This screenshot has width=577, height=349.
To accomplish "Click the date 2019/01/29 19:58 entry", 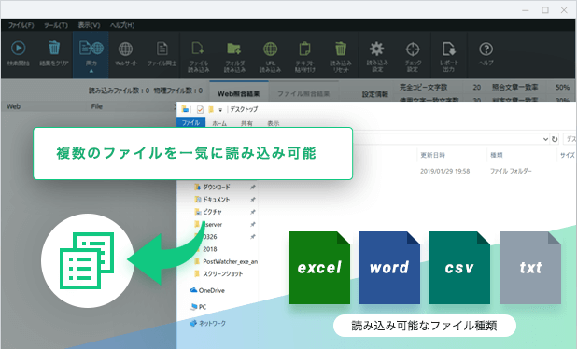I will pos(445,171).
